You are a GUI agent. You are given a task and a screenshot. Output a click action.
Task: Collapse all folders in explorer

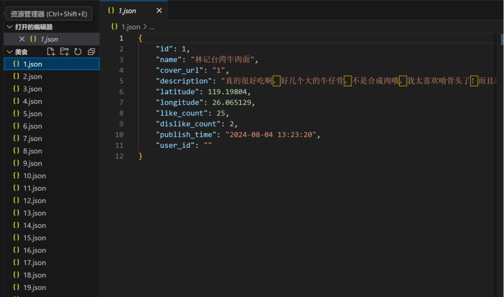point(92,52)
